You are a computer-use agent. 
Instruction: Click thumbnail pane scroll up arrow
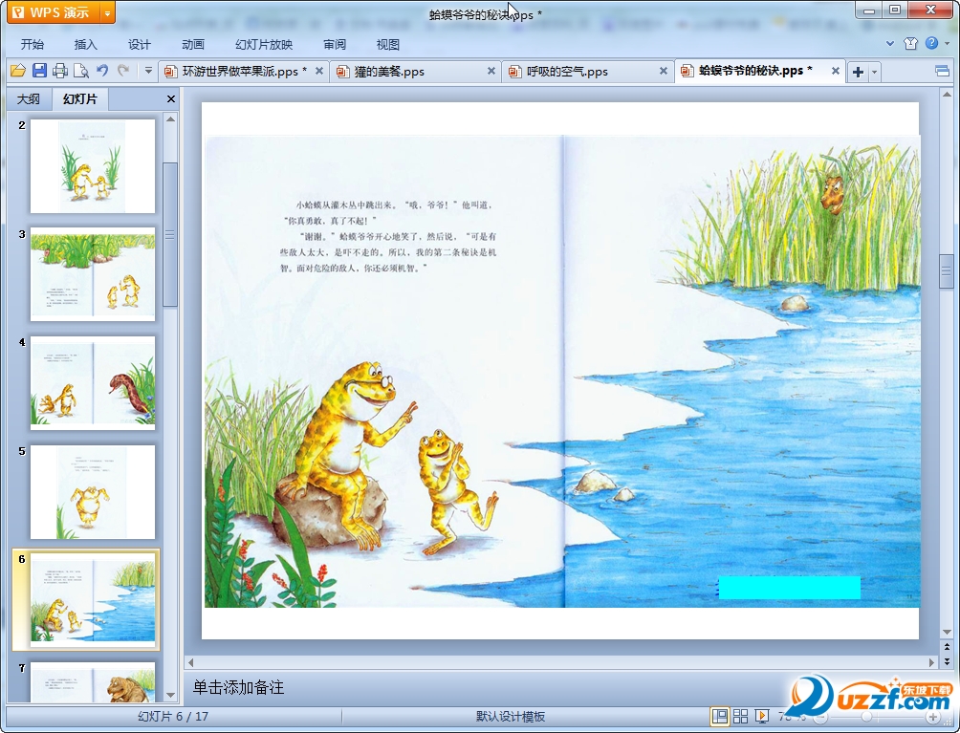click(x=171, y=119)
